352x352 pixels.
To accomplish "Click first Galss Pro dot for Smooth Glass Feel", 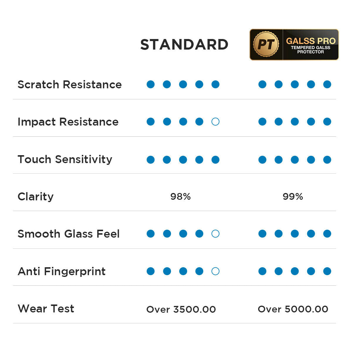I will click(262, 234).
